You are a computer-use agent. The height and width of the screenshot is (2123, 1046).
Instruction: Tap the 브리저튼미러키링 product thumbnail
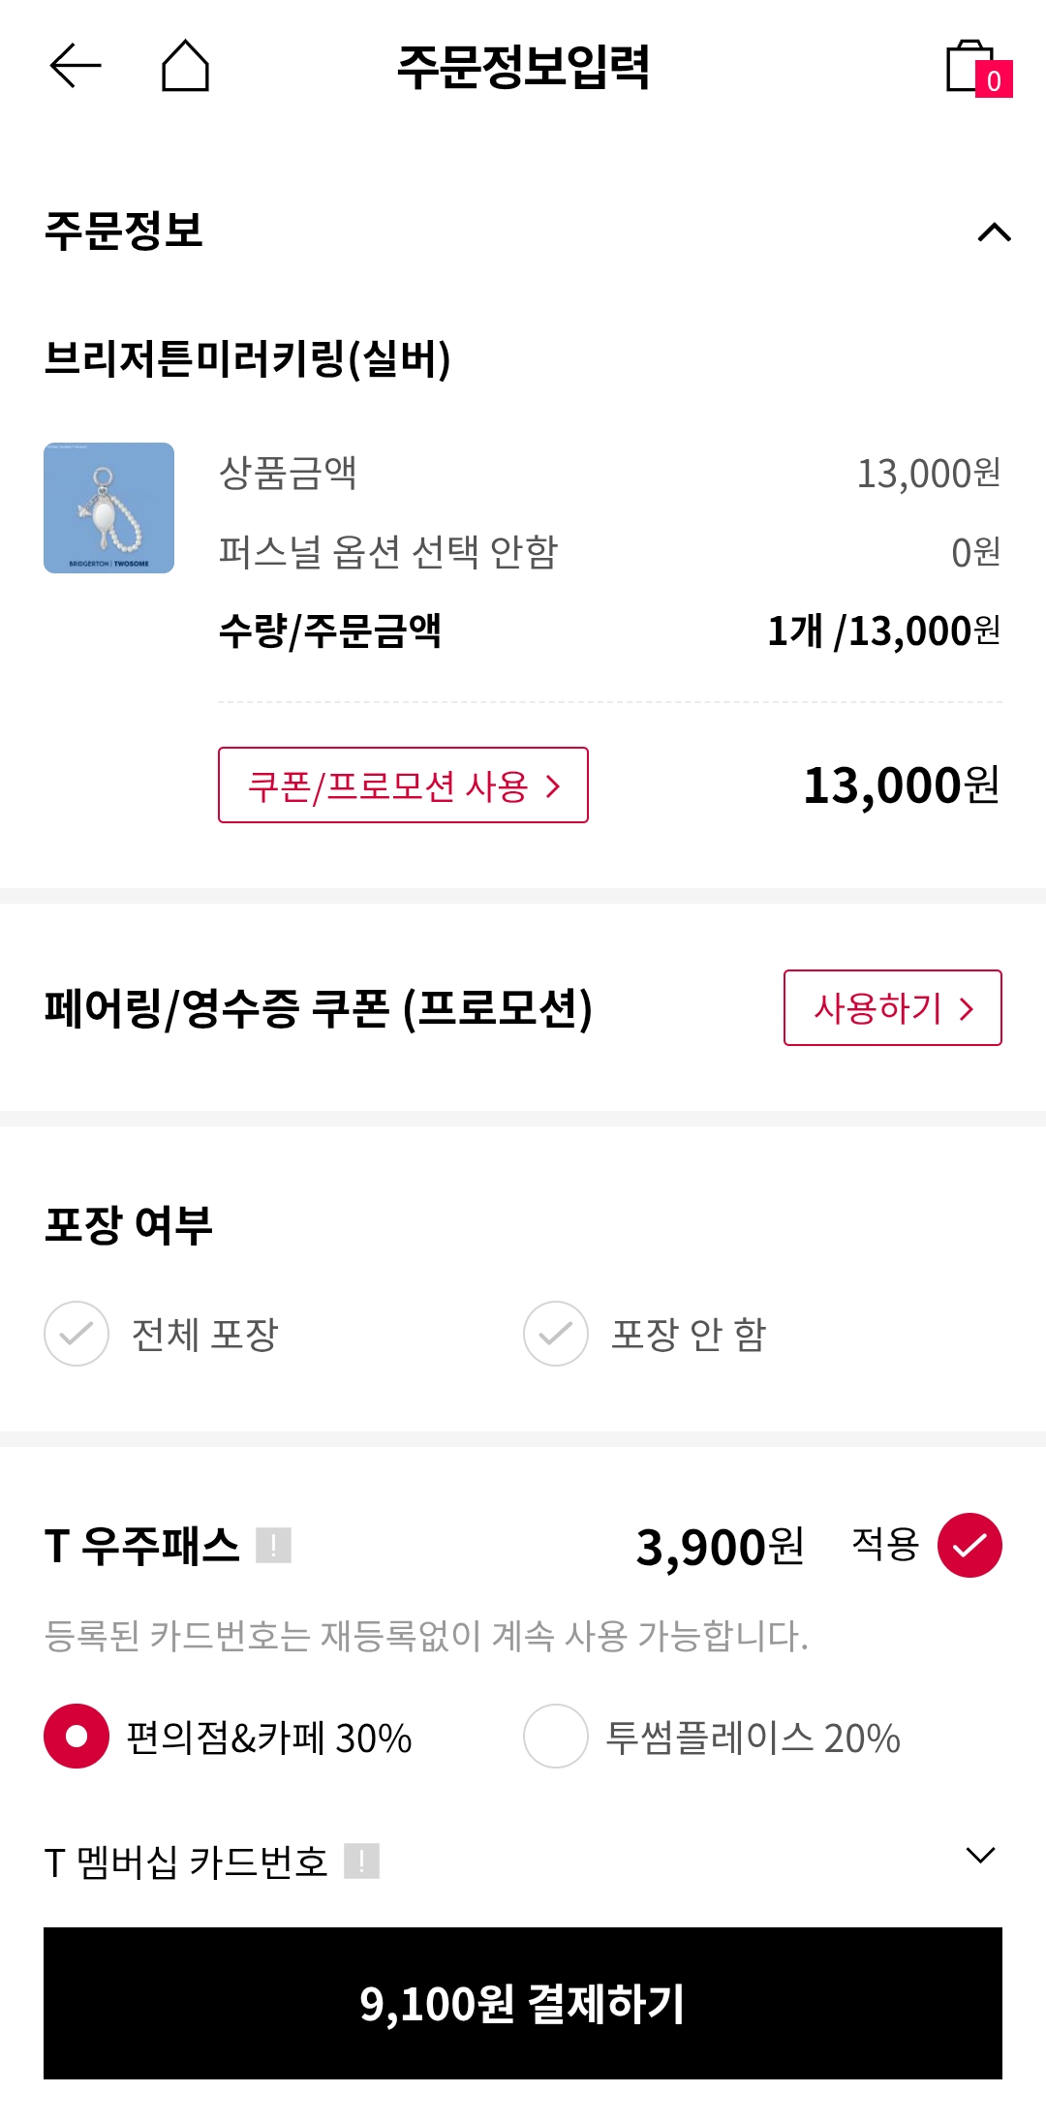pyautogui.click(x=109, y=508)
